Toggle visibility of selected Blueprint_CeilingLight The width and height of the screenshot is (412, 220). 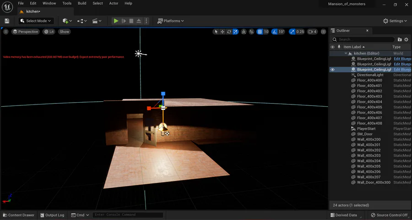(x=332, y=70)
